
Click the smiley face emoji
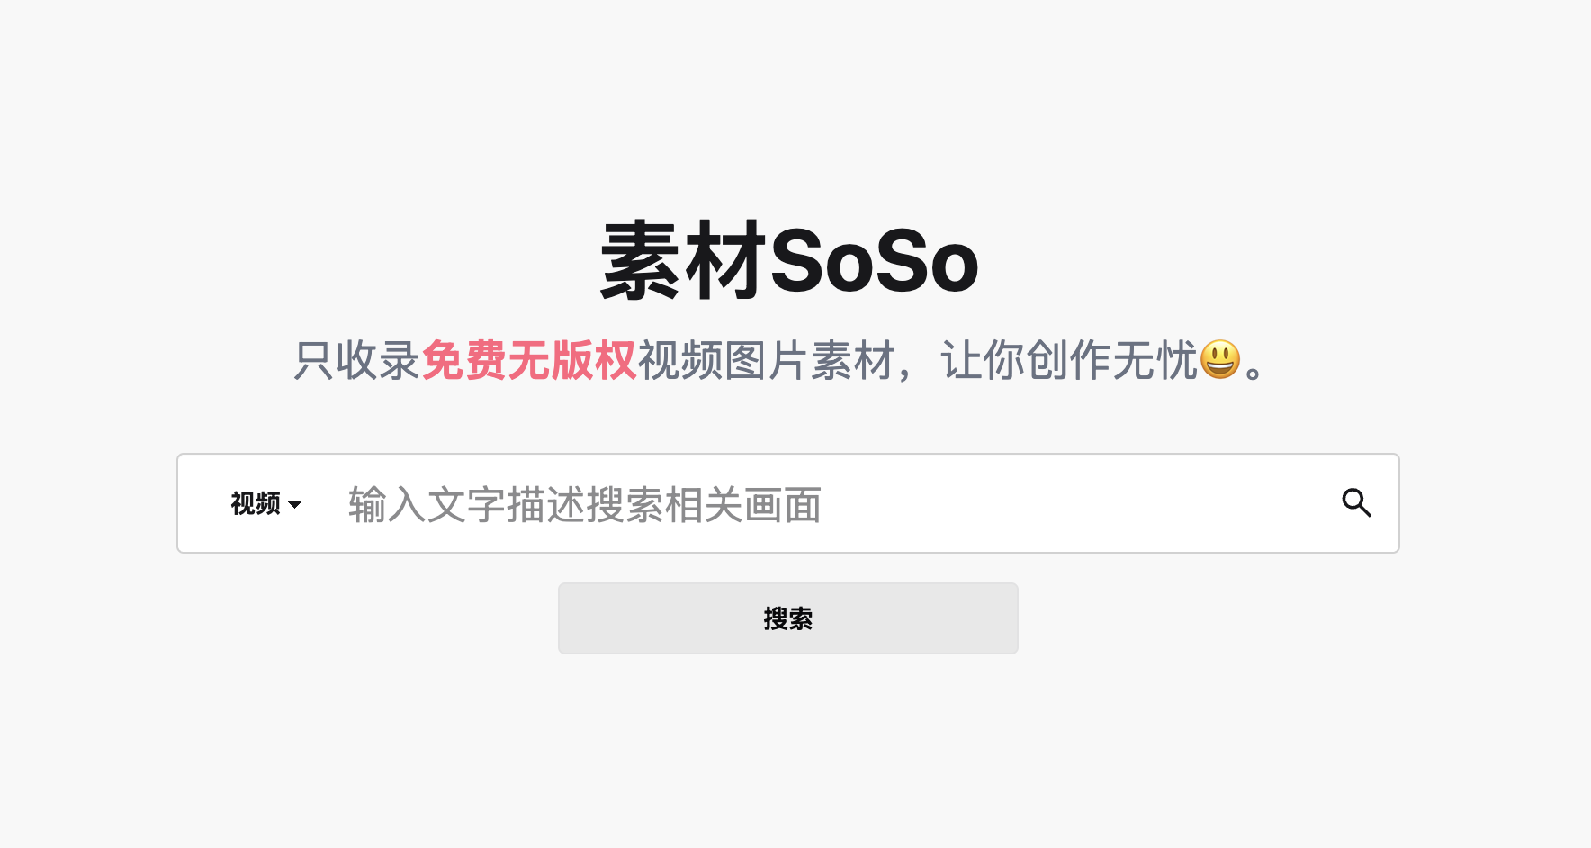[1220, 360]
